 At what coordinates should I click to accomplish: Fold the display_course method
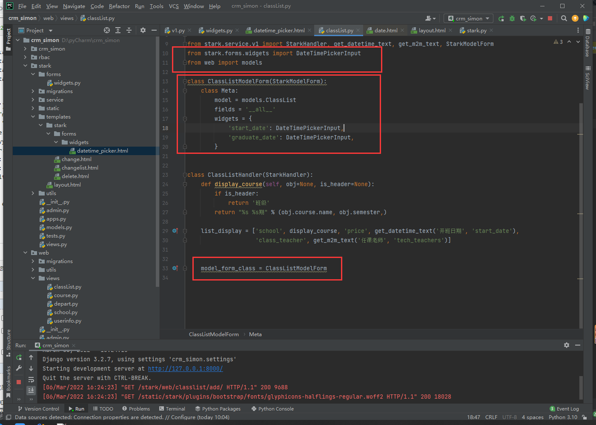click(185, 184)
